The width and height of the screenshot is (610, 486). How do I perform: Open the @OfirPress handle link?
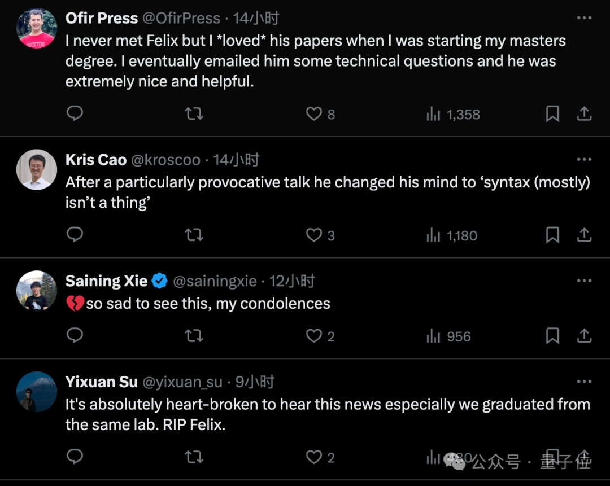[x=181, y=19]
